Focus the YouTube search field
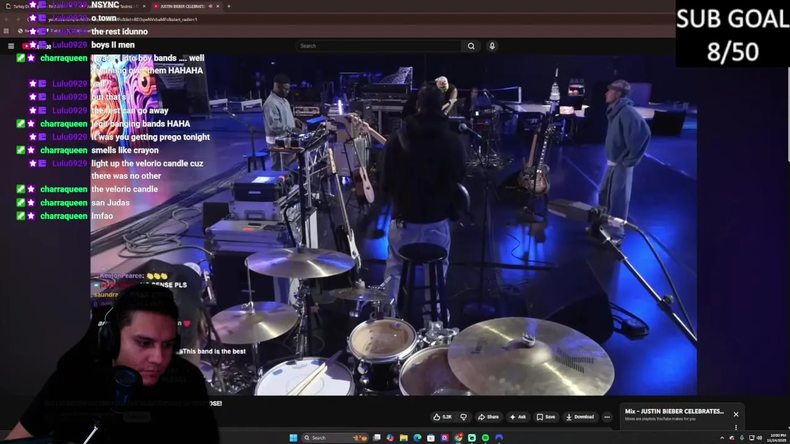The height and width of the screenshot is (444, 790). tap(378, 46)
